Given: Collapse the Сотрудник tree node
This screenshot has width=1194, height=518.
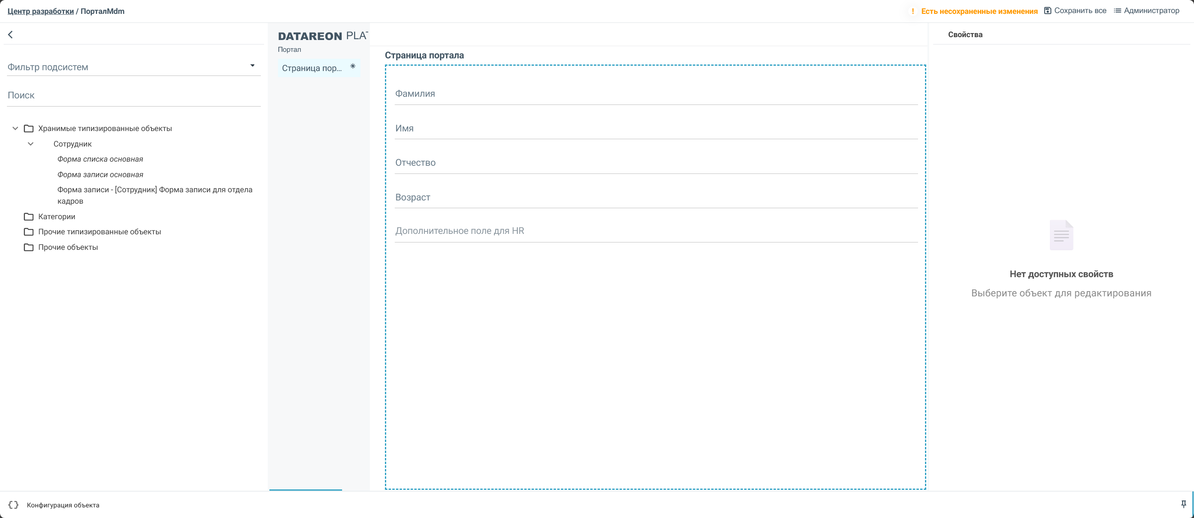Looking at the screenshot, I should pyautogui.click(x=31, y=144).
